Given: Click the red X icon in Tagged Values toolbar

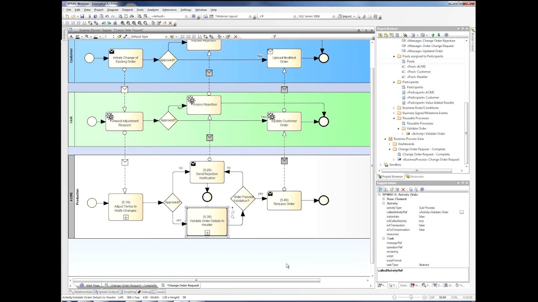Looking at the screenshot, I should 403,190.
